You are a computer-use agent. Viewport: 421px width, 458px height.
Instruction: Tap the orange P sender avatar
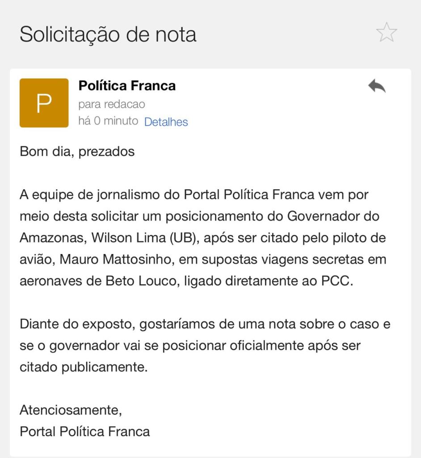coord(44,103)
